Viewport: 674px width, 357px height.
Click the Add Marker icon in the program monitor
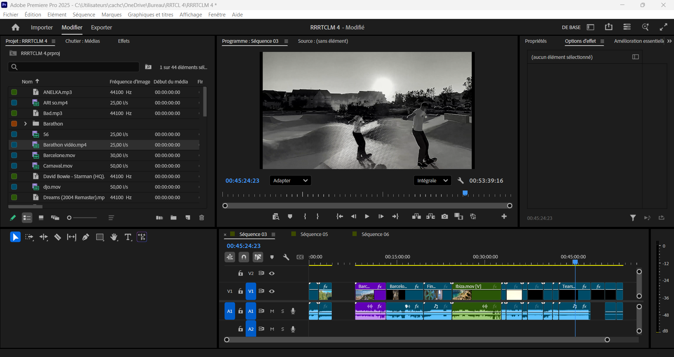coord(290,217)
